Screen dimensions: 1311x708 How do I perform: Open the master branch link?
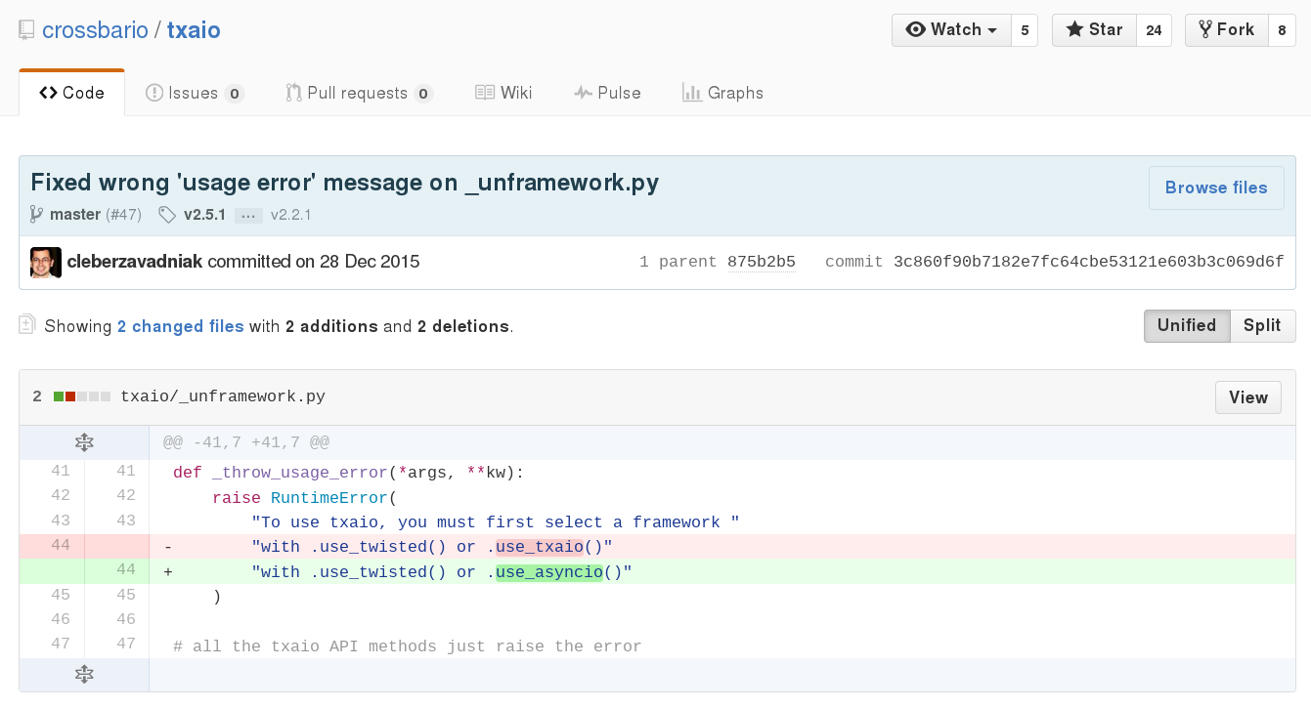tap(75, 215)
